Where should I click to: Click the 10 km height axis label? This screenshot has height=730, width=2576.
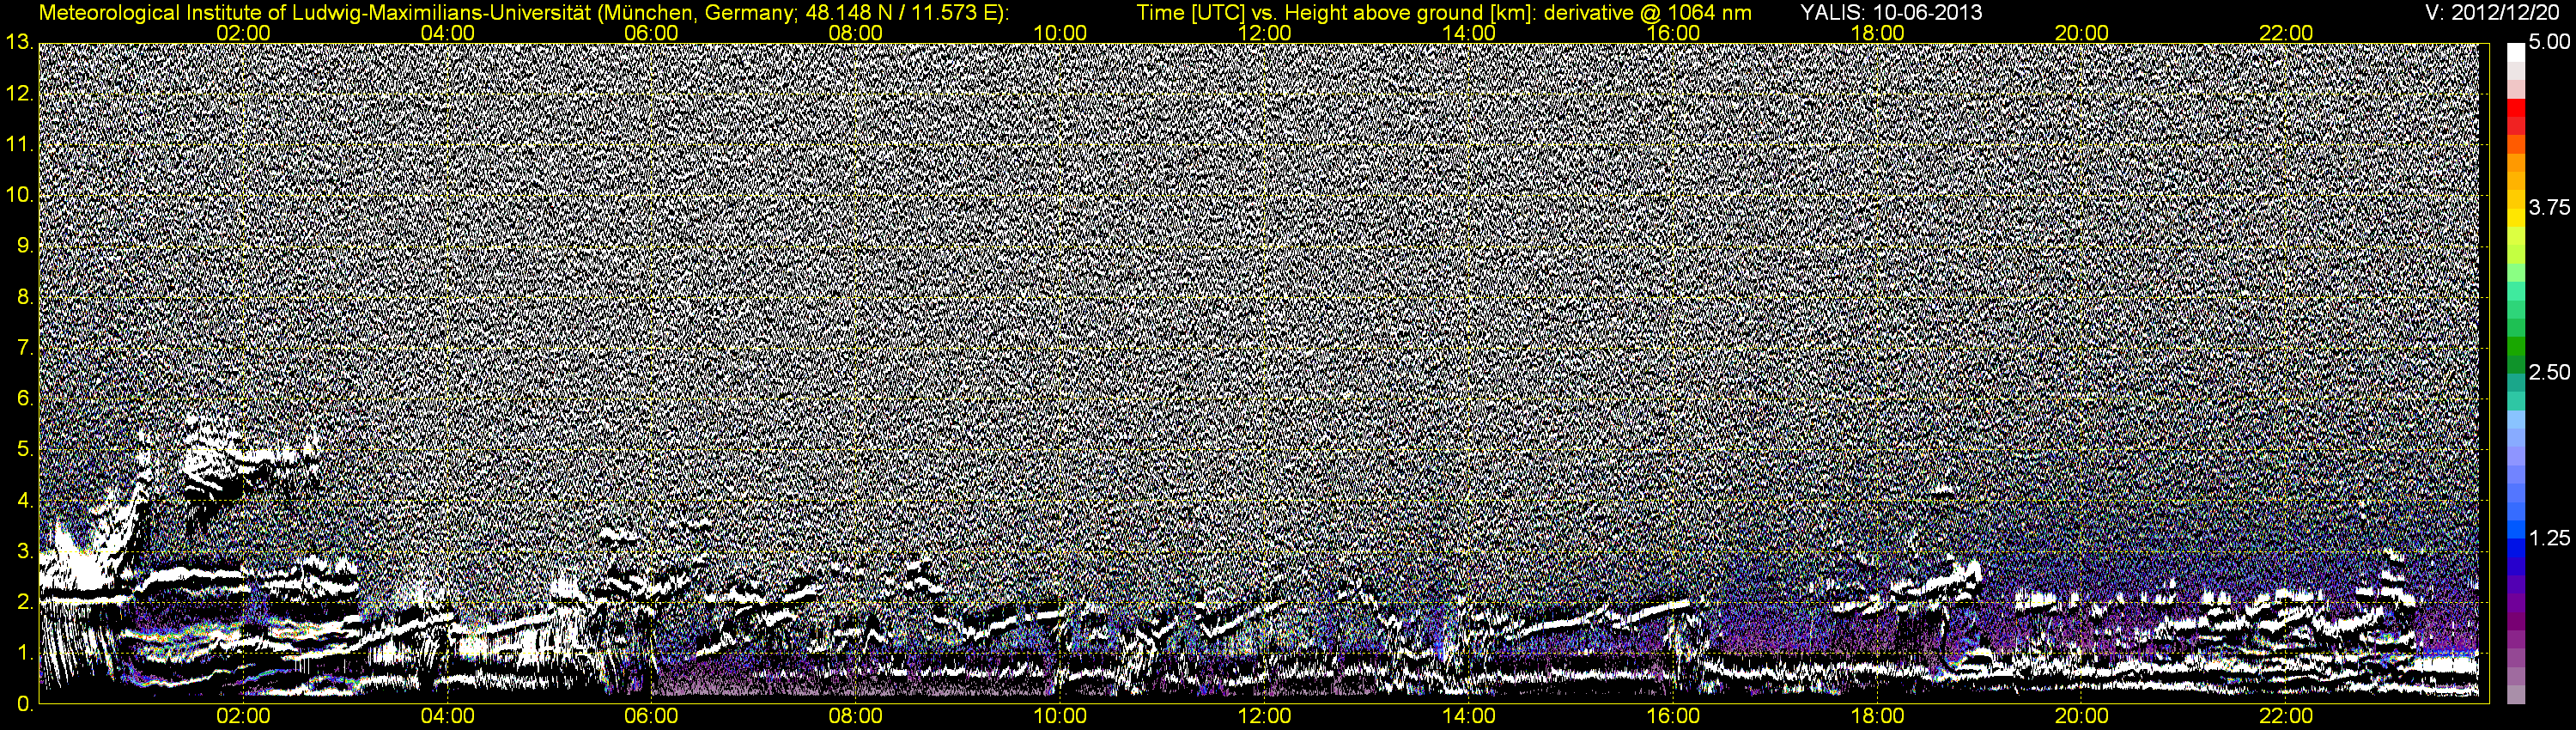click(19, 195)
